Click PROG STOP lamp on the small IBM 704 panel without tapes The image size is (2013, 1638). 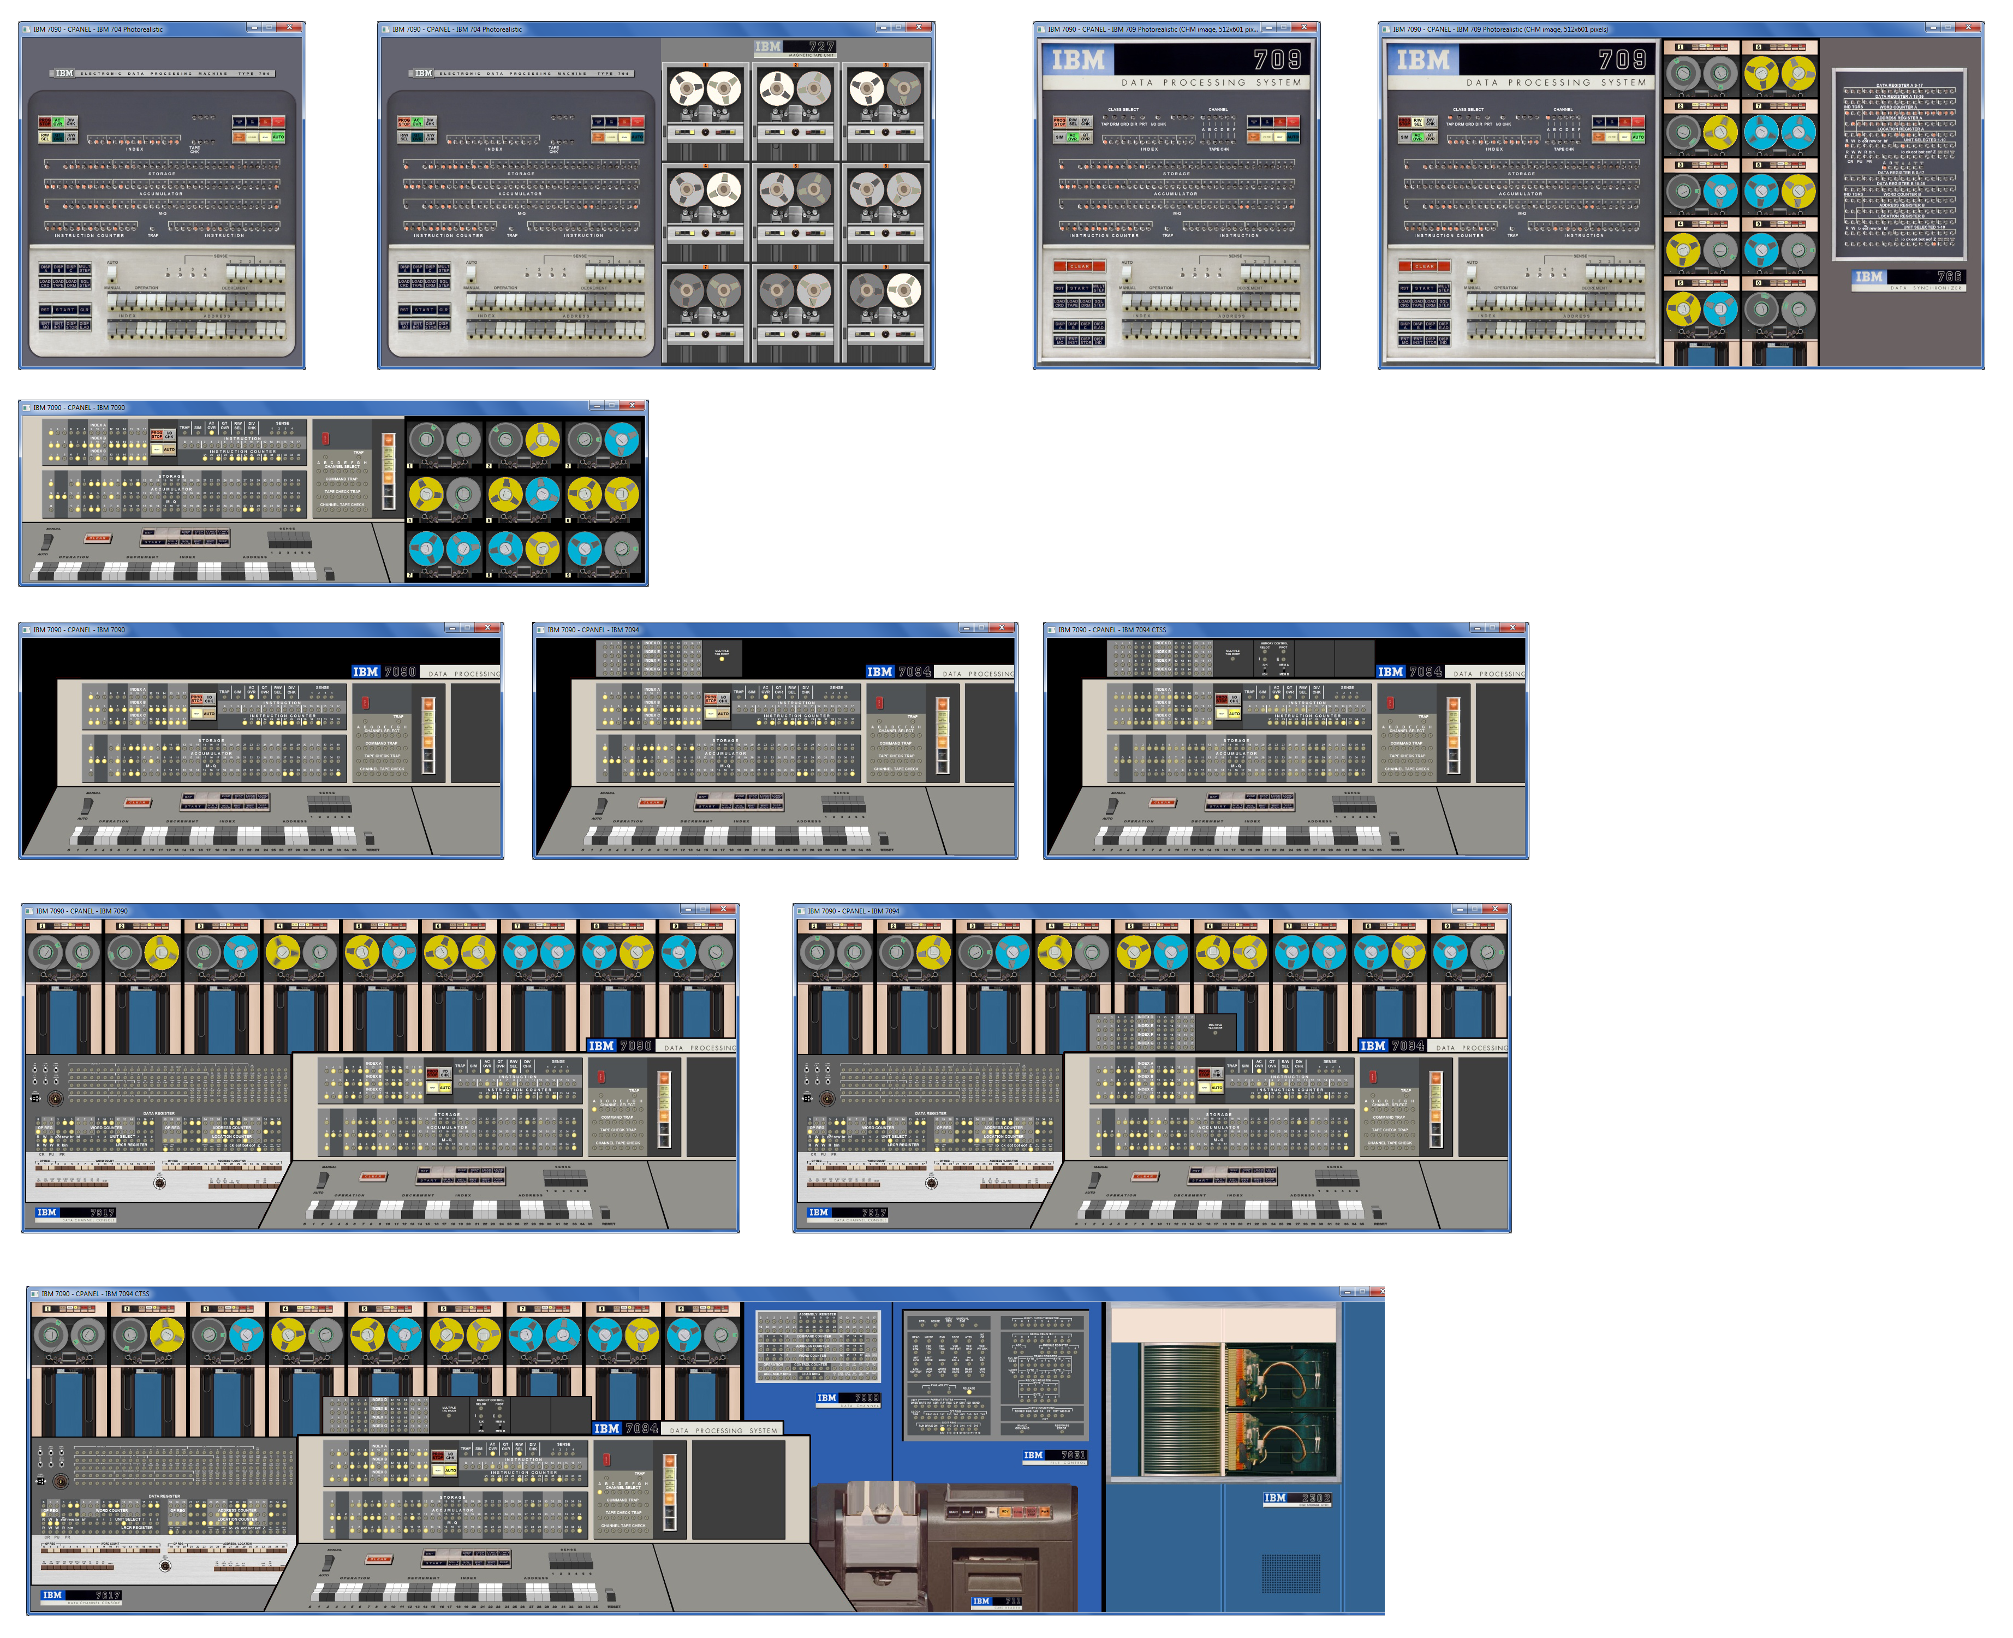(45, 122)
